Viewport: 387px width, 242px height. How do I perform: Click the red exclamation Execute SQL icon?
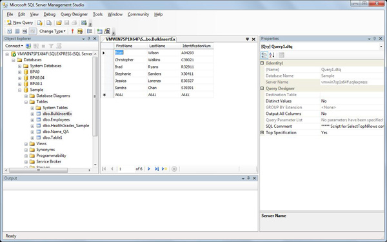click(x=72, y=32)
